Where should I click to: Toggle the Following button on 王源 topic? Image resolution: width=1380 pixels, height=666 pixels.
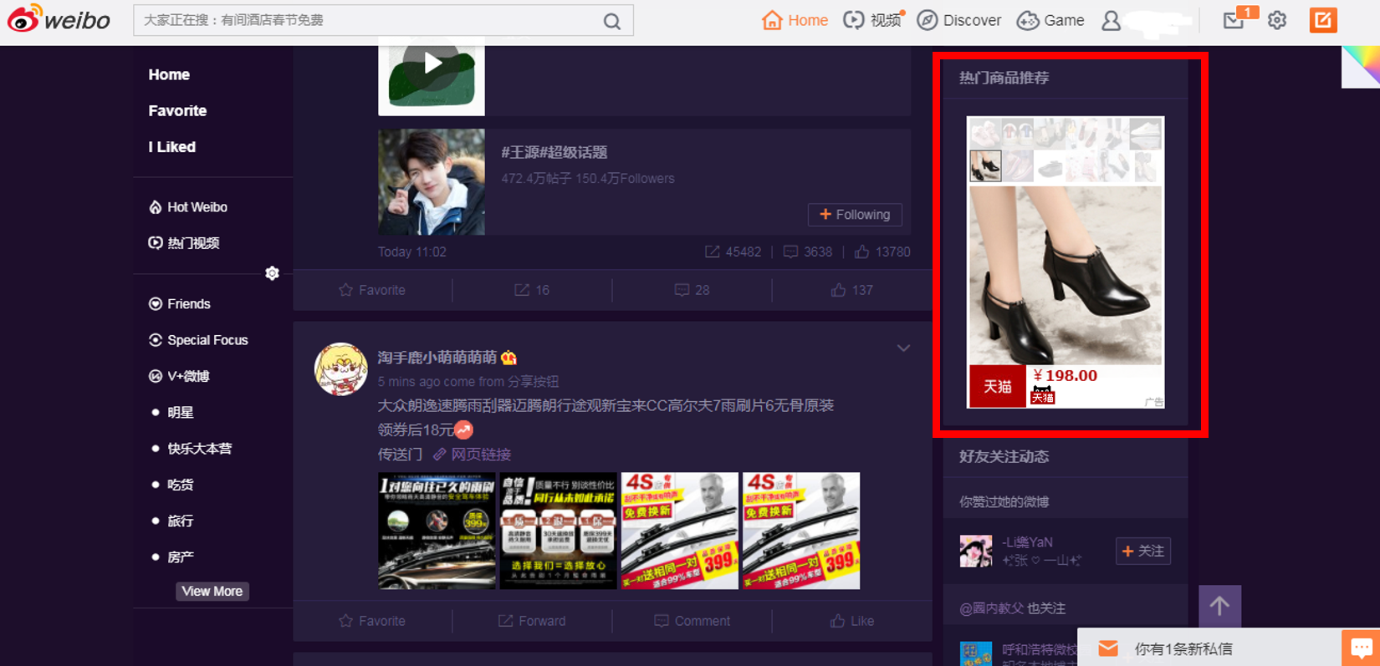pyautogui.click(x=855, y=215)
